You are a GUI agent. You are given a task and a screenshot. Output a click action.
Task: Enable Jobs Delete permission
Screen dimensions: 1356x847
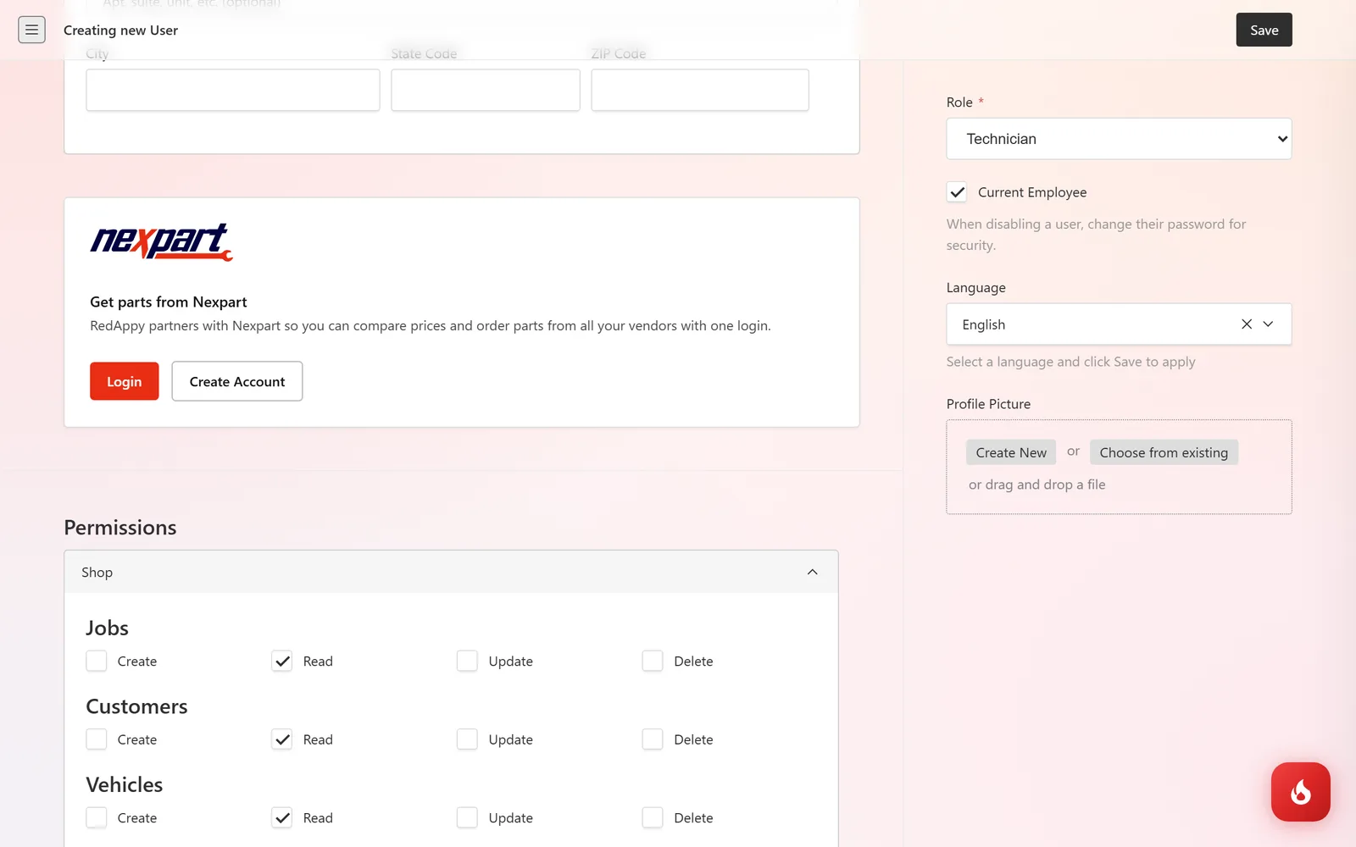pos(653,661)
